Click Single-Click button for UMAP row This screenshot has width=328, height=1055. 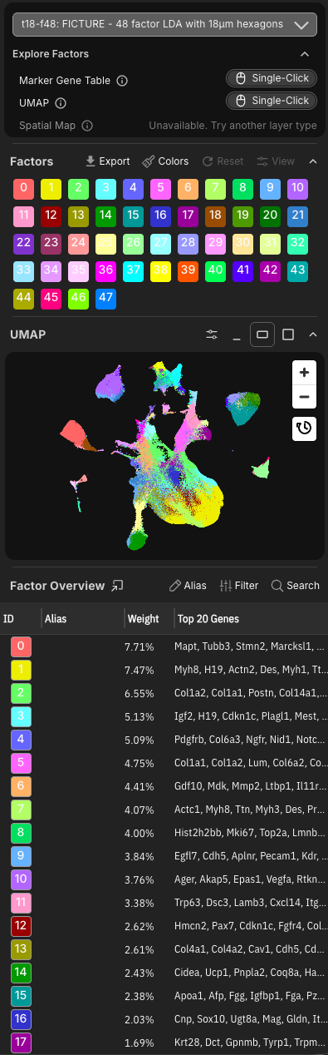pos(272,101)
